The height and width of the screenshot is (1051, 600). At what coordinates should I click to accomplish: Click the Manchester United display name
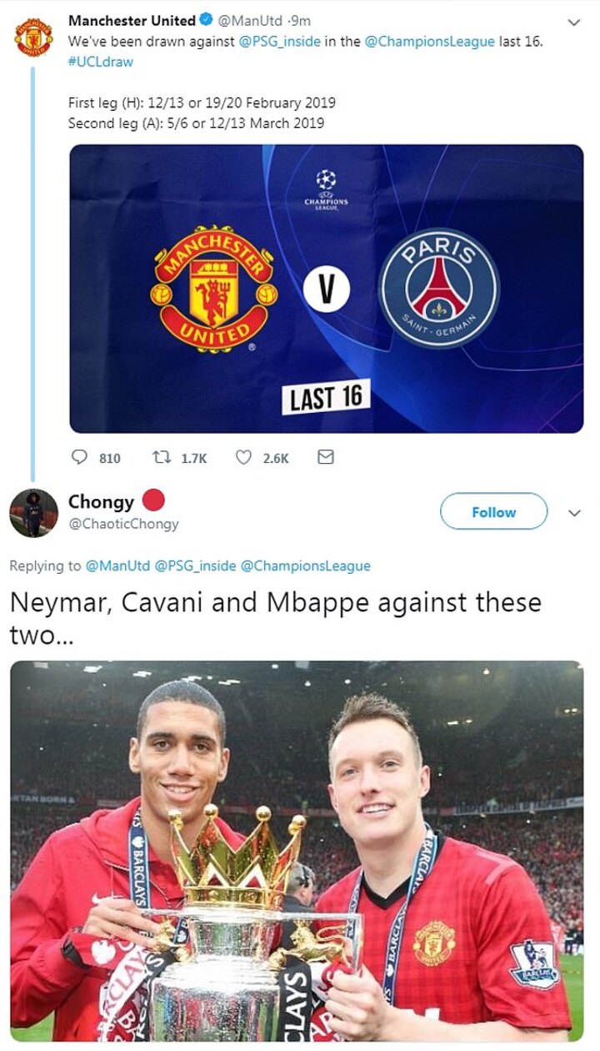pyautogui.click(x=131, y=20)
